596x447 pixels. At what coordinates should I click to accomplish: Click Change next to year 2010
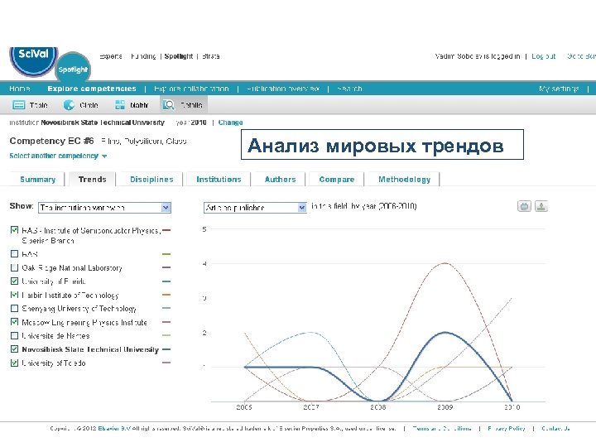coord(230,123)
